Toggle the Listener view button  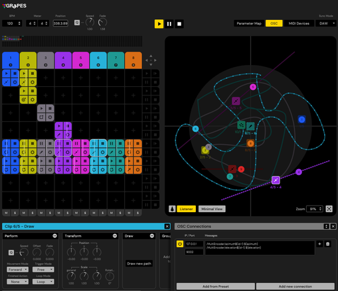tap(186, 209)
